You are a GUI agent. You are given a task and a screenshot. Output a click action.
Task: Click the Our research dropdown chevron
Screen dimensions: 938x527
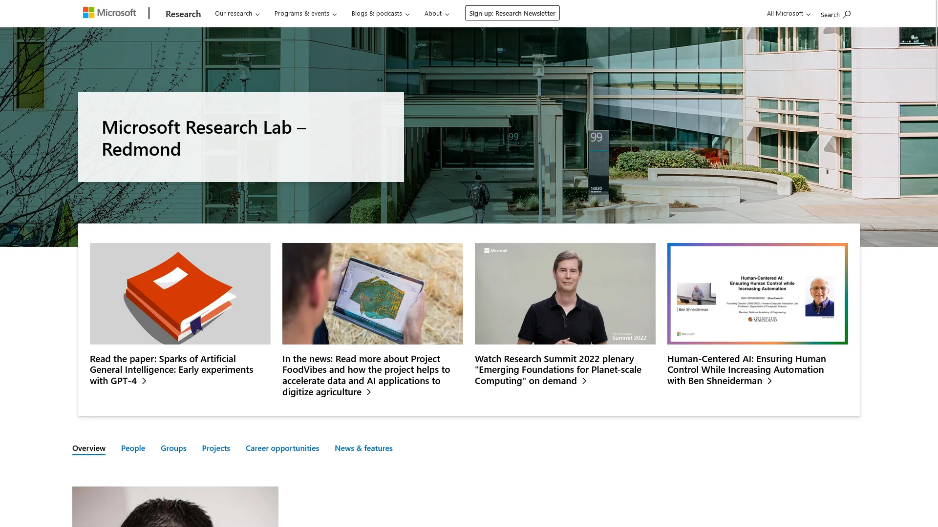257,14
